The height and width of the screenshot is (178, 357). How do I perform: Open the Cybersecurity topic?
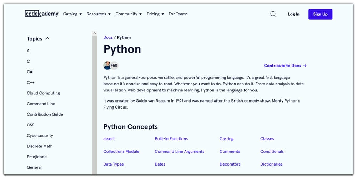click(40, 136)
